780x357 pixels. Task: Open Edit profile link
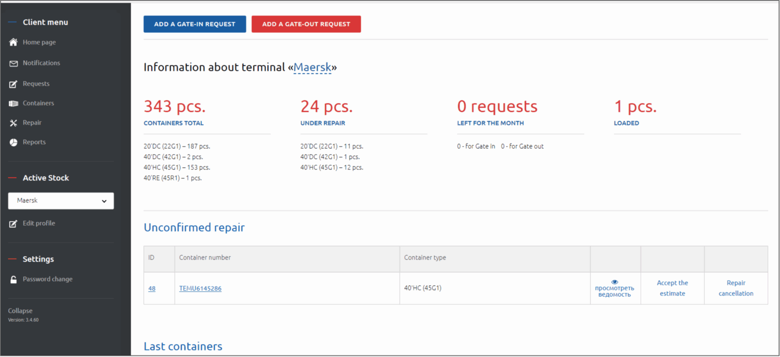click(x=39, y=223)
